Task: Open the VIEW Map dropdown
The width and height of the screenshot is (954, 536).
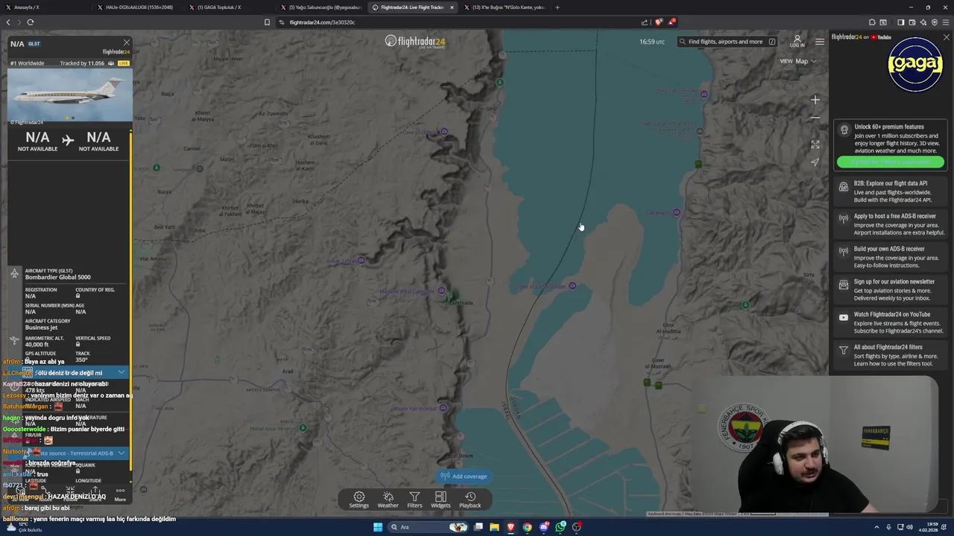Action: pyautogui.click(x=797, y=61)
